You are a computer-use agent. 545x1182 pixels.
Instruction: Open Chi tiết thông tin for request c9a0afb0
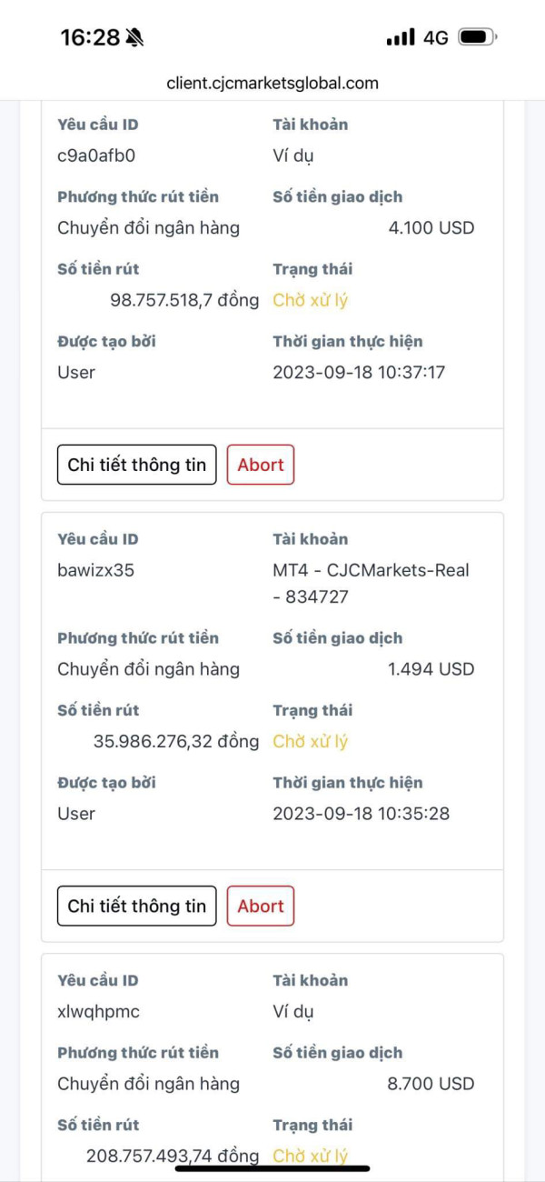pyautogui.click(x=137, y=465)
